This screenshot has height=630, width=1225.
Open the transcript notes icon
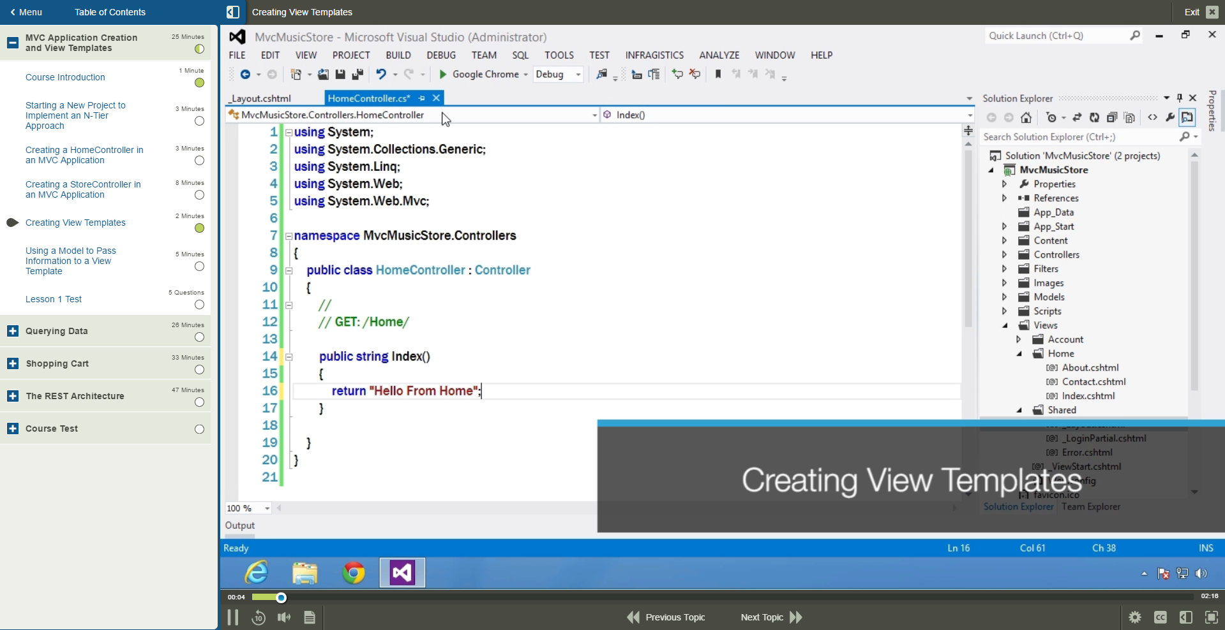click(310, 617)
